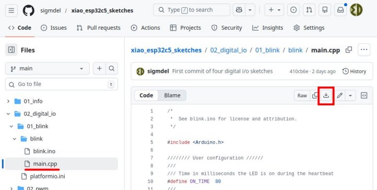Switch to the Projects tab
Screen dimensions: 377x190
tap(185, 28)
